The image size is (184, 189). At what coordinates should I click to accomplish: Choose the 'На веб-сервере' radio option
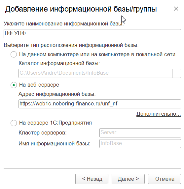tap(14, 85)
